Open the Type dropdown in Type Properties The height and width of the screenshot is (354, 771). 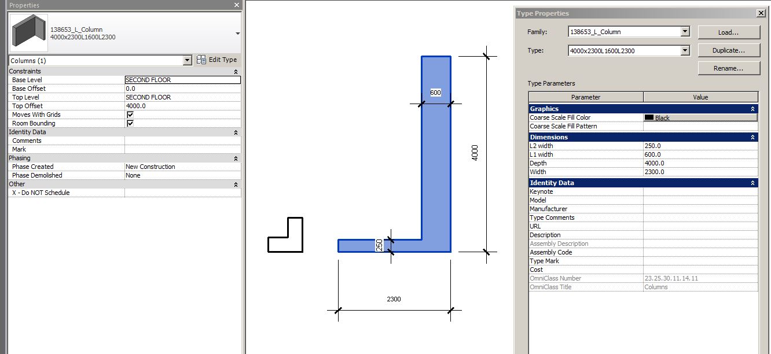685,50
